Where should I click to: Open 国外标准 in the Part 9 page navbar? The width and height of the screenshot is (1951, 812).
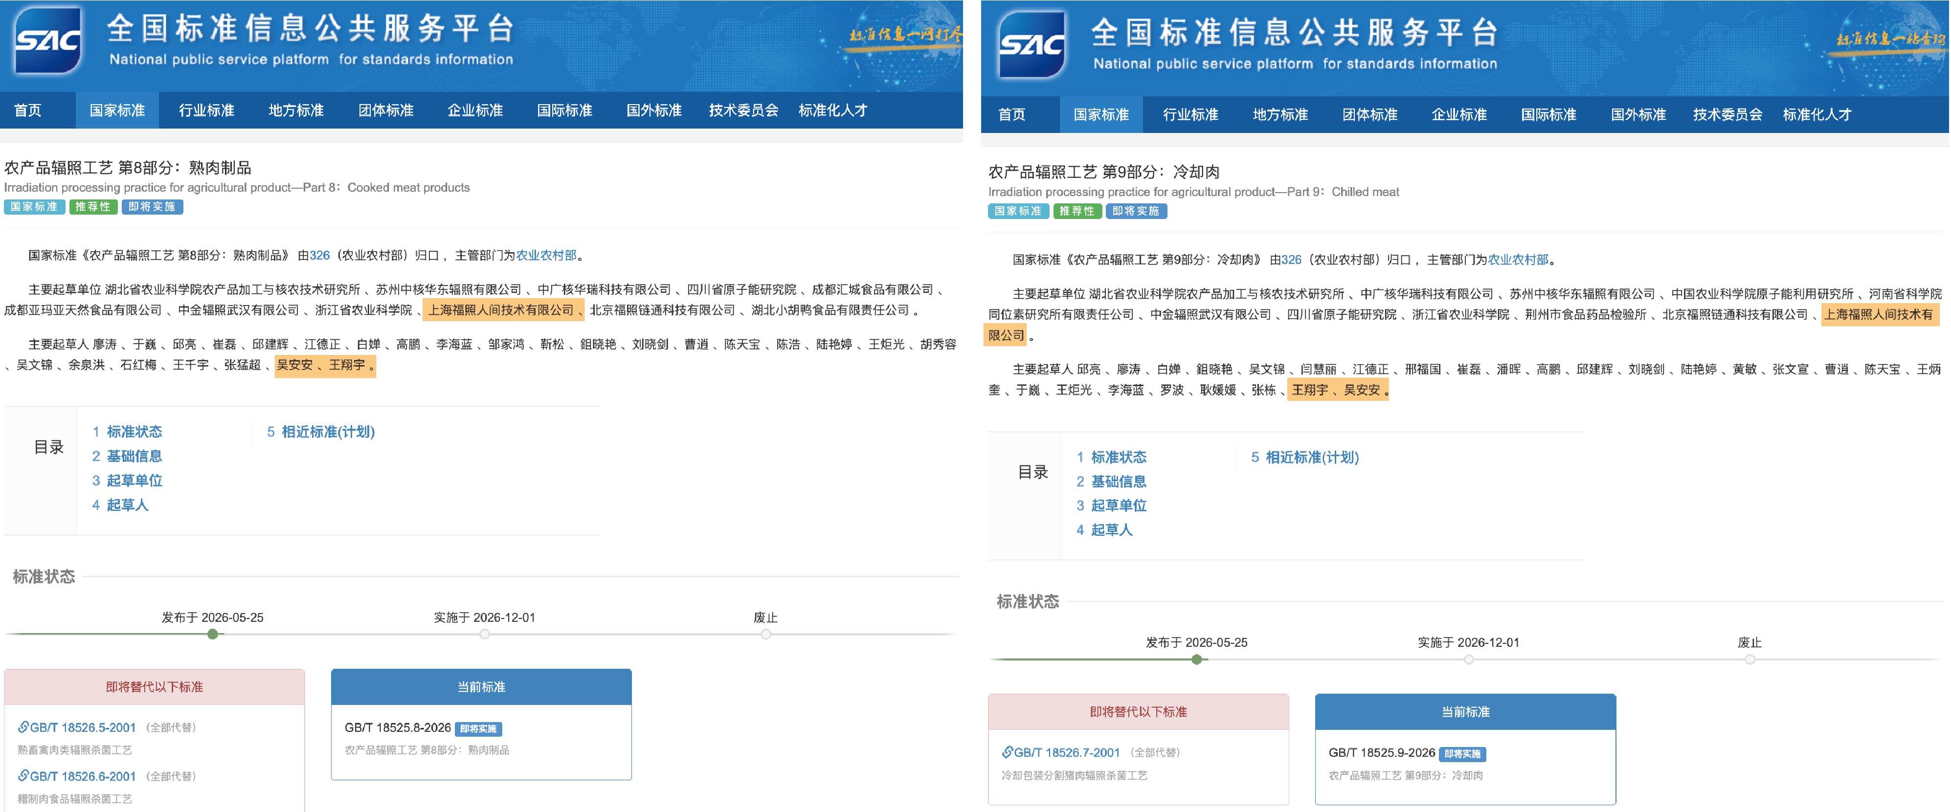(1637, 115)
